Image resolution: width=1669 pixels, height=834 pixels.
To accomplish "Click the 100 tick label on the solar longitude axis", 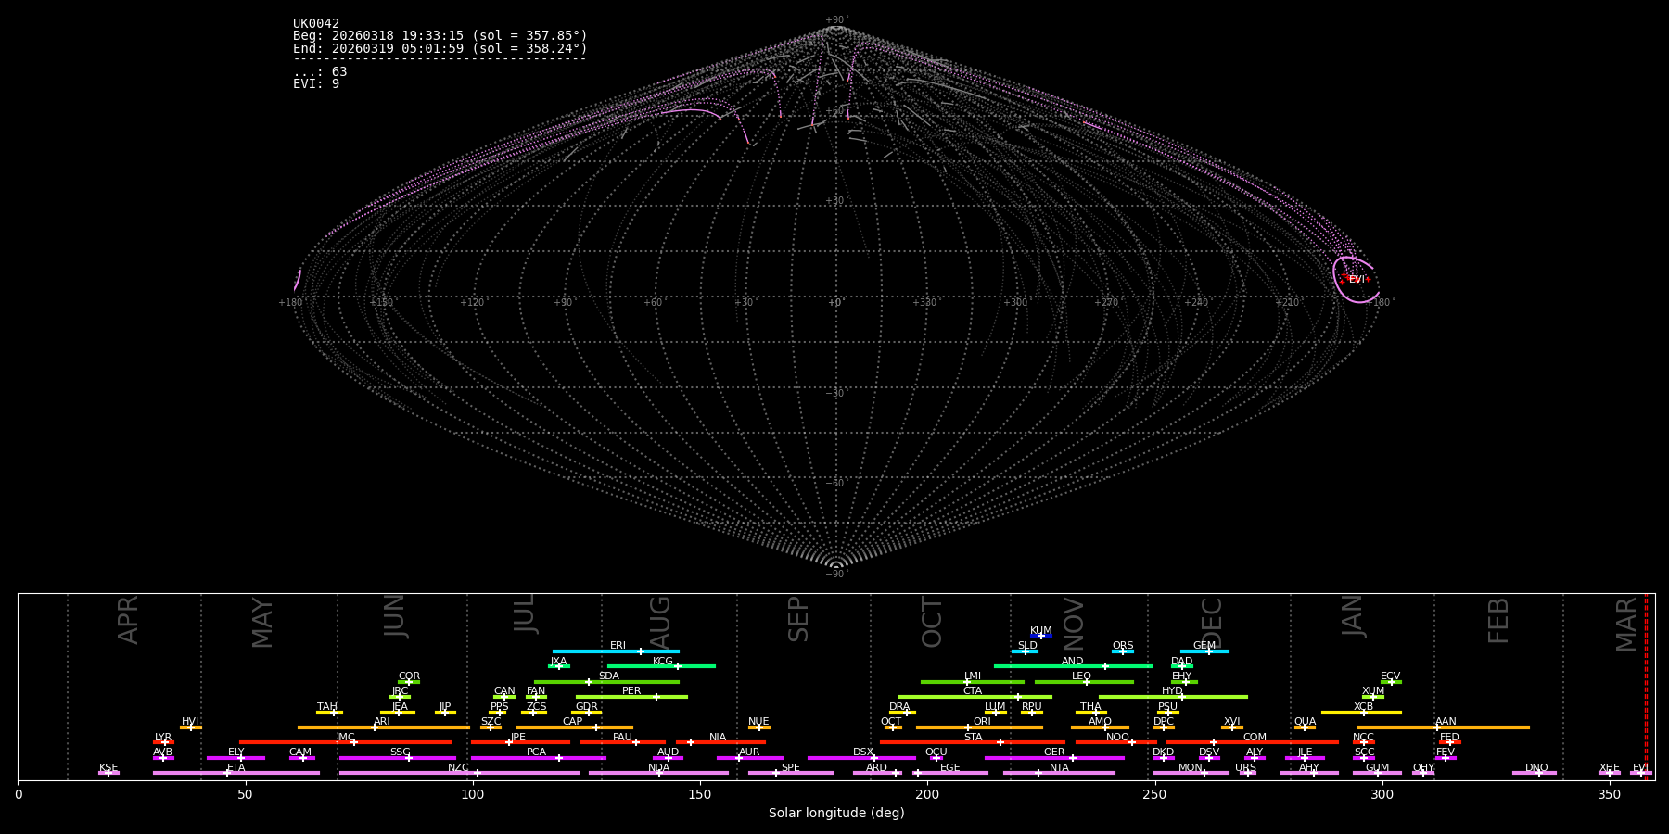I will click(x=473, y=794).
